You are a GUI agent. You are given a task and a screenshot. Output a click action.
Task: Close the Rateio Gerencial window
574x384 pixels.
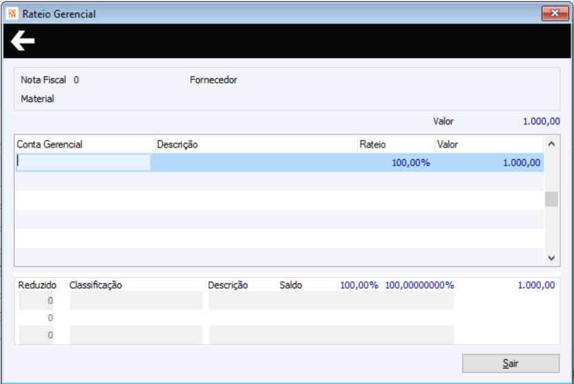(555, 14)
